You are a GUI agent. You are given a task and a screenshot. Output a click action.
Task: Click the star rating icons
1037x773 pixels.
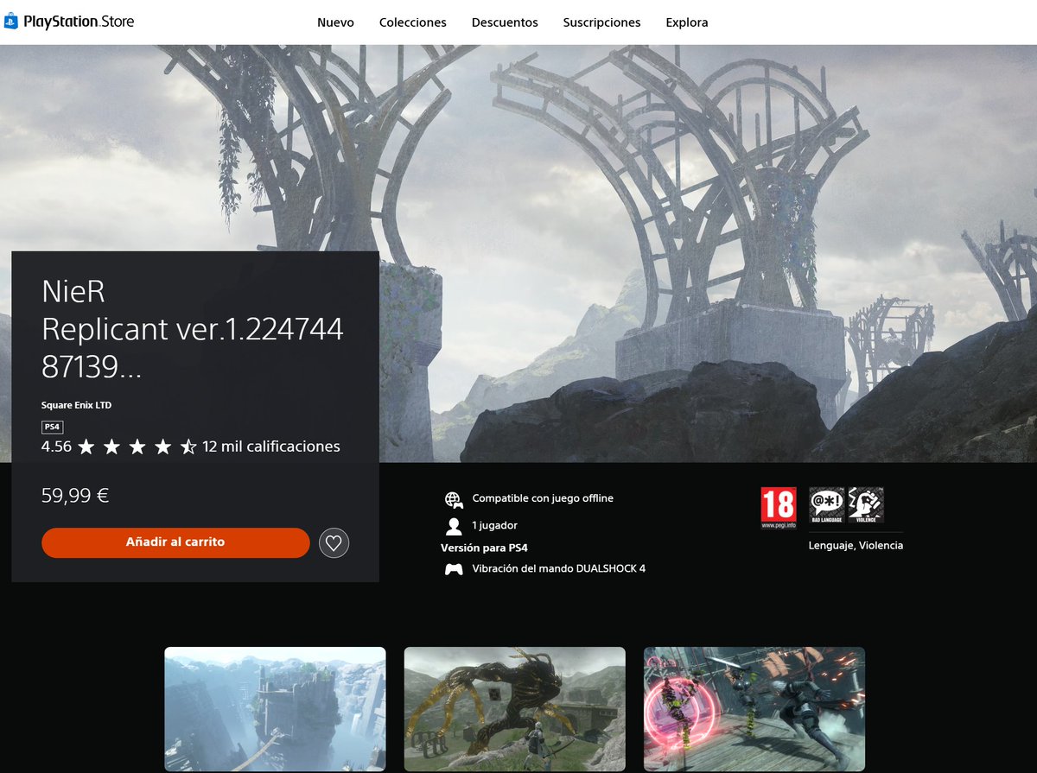tap(137, 447)
